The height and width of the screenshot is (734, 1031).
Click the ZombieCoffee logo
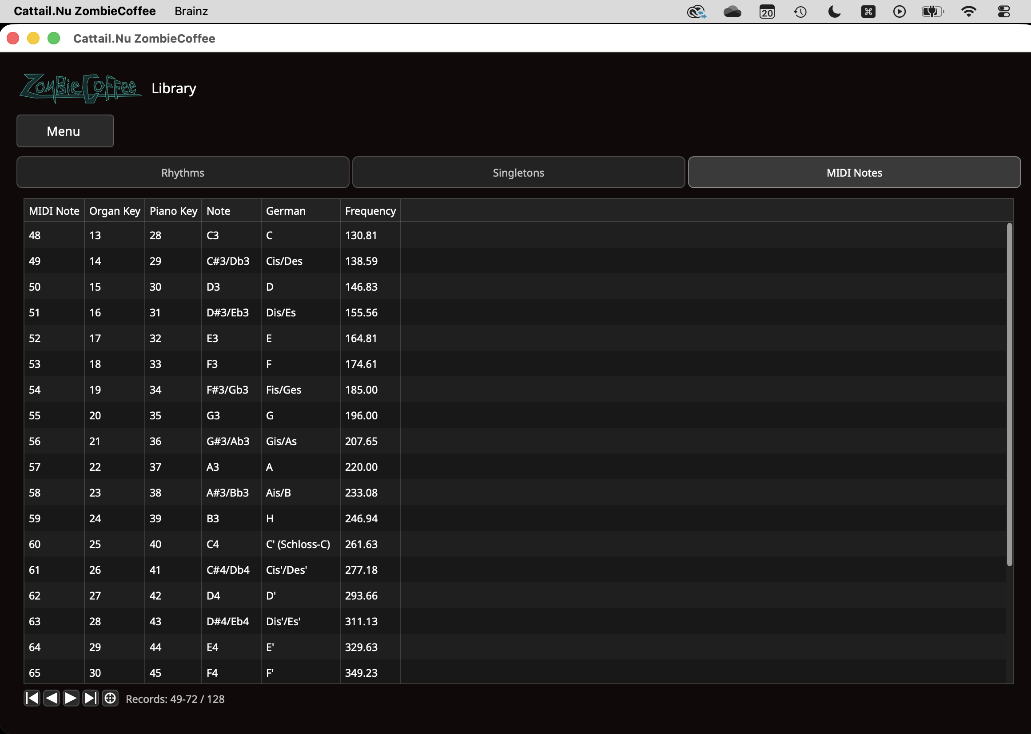click(x=80, y=88)
